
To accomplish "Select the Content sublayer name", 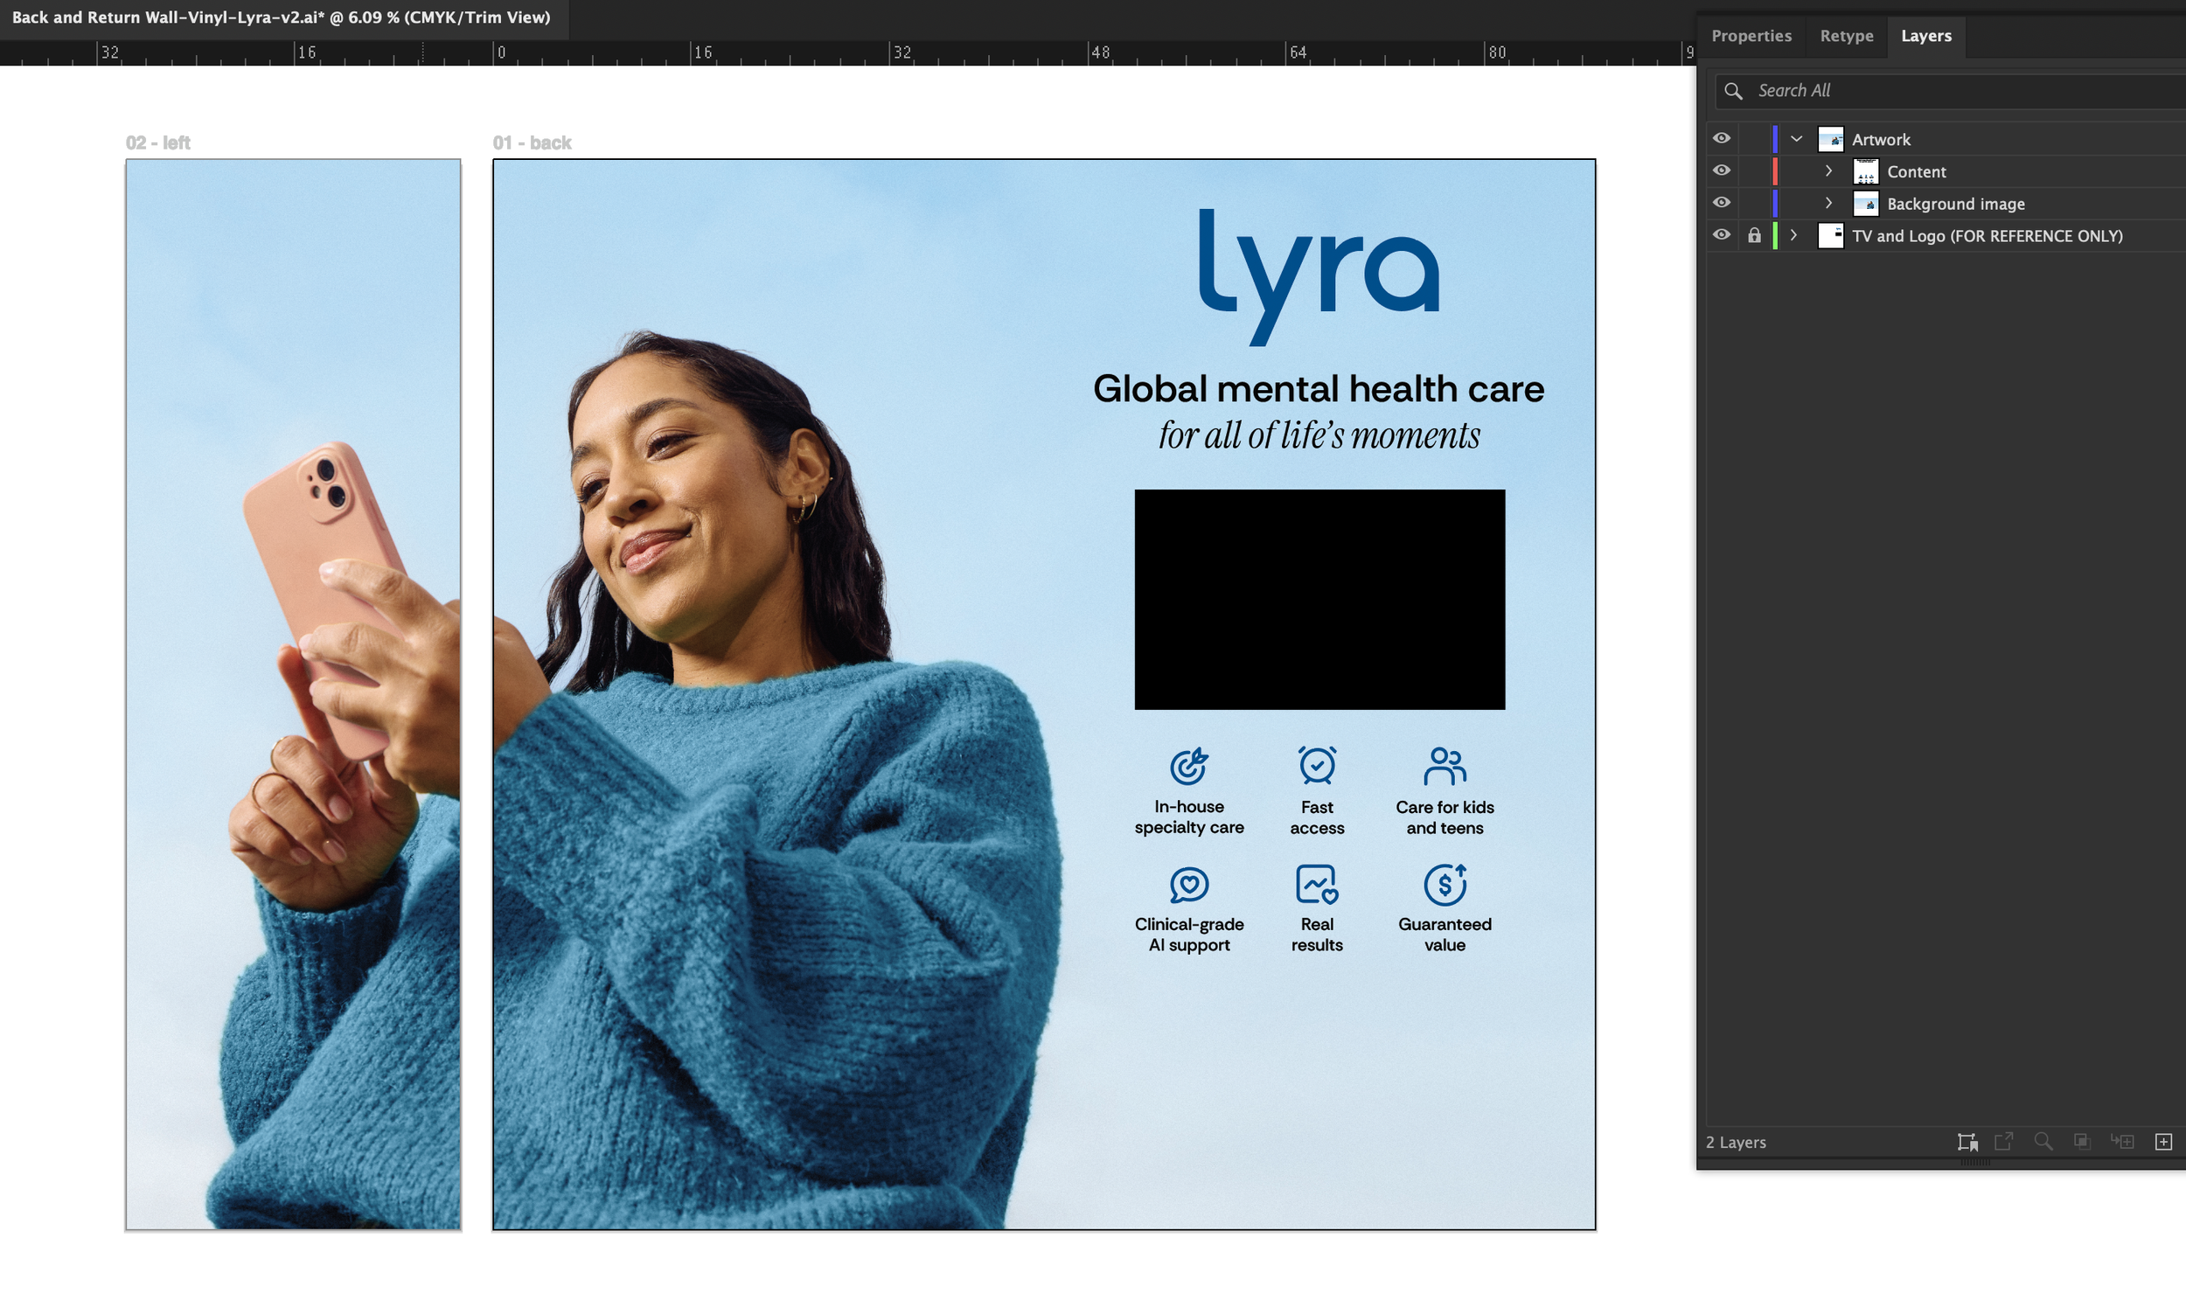I will pyautogui.click(x=1917, y=170).
